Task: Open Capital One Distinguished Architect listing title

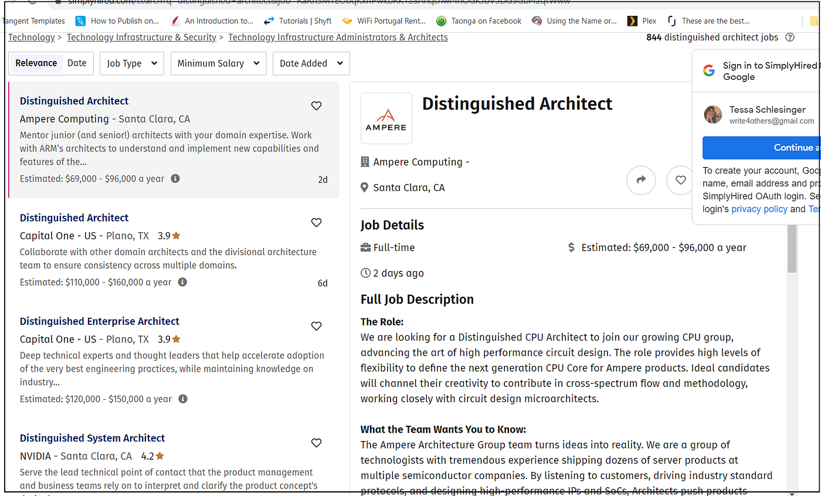Action: (x=74, y=218)
